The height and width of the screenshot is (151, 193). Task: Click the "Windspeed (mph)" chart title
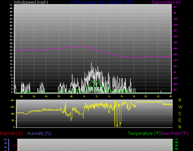(x=31, y=2)
